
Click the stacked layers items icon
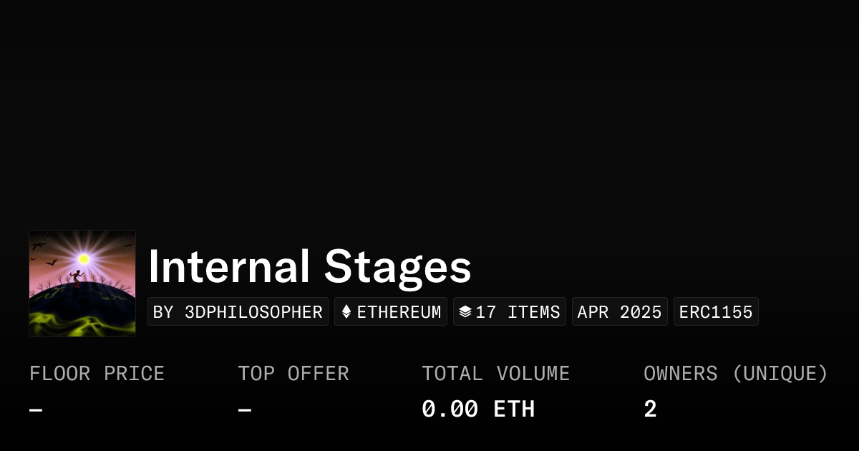point(465,312)
